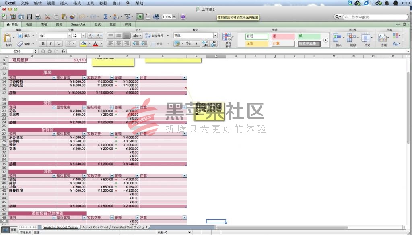
Task: Click the Print icon in toolbar
Action: coord(37,17)
